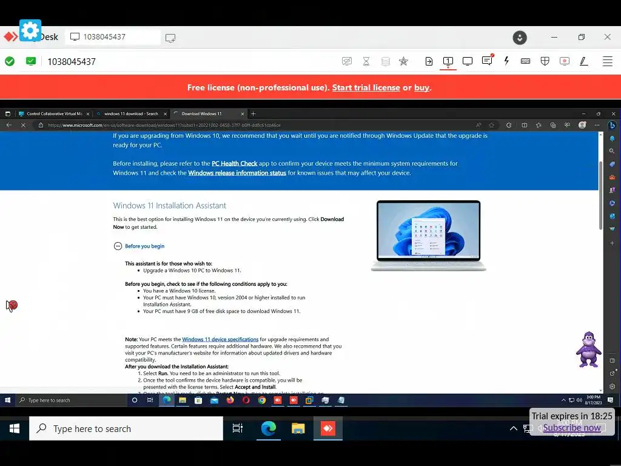Image resolution: width=621 pixels, height=466 pixels.
Task: Open Edge browser essentials heart icon
Action: click(567, 125)
